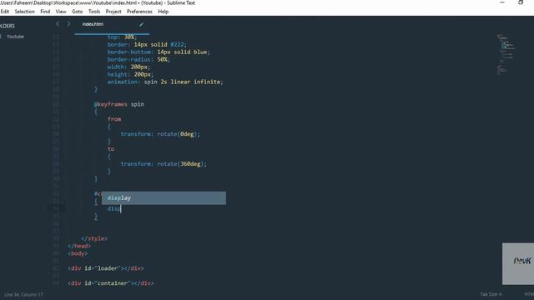Click the 'disp' text being typed
Viewport: 534px width, 300px height.
113,209
